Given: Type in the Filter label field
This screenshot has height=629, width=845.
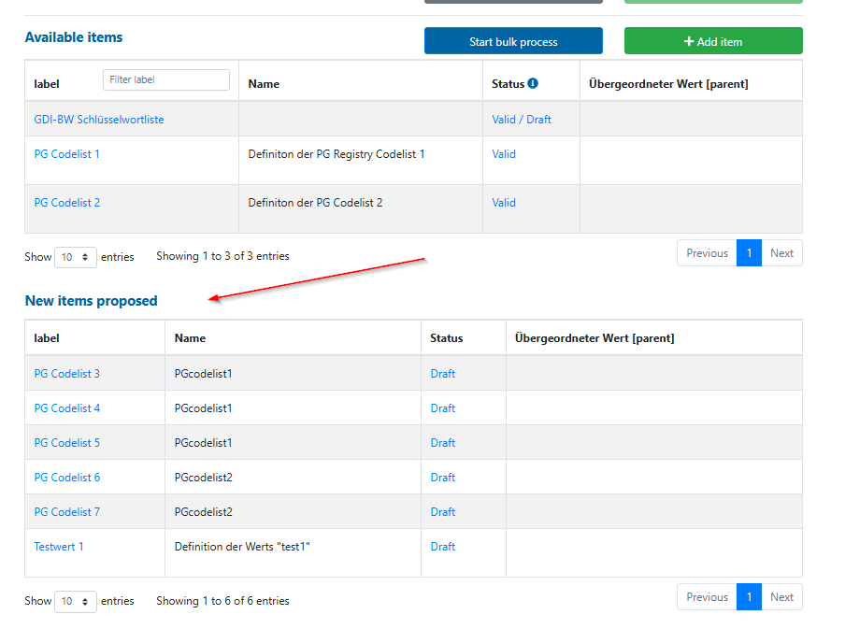Looking at the screenshot, I should coord(165,80).
